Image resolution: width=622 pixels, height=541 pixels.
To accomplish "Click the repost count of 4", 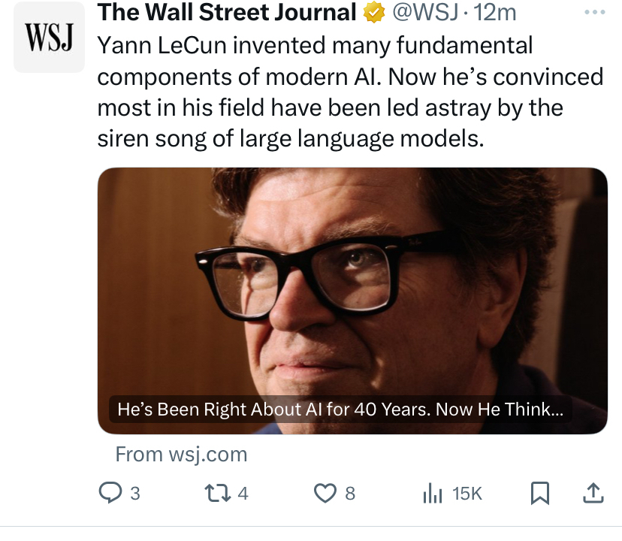I will point(243,494).
